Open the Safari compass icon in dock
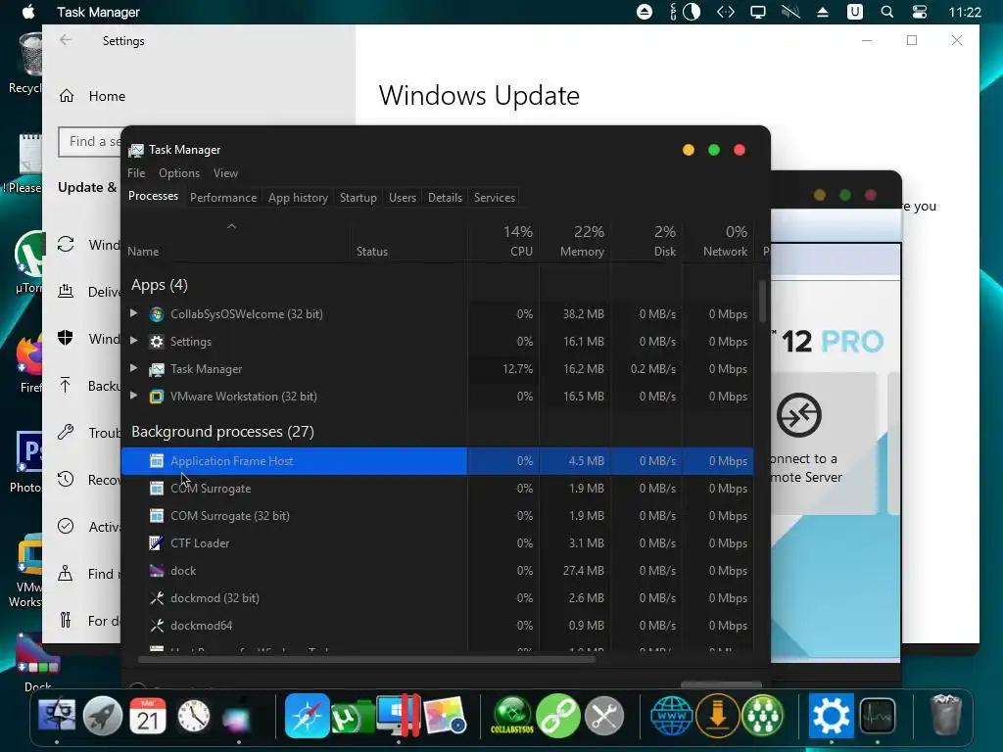Image resolution: width=1003 pixels, height=752 pixels. tap(307, 716)
